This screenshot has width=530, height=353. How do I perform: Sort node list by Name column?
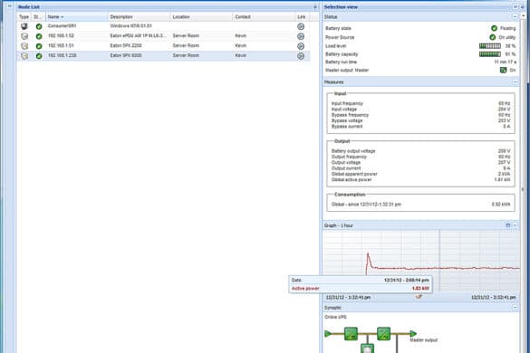77,16
